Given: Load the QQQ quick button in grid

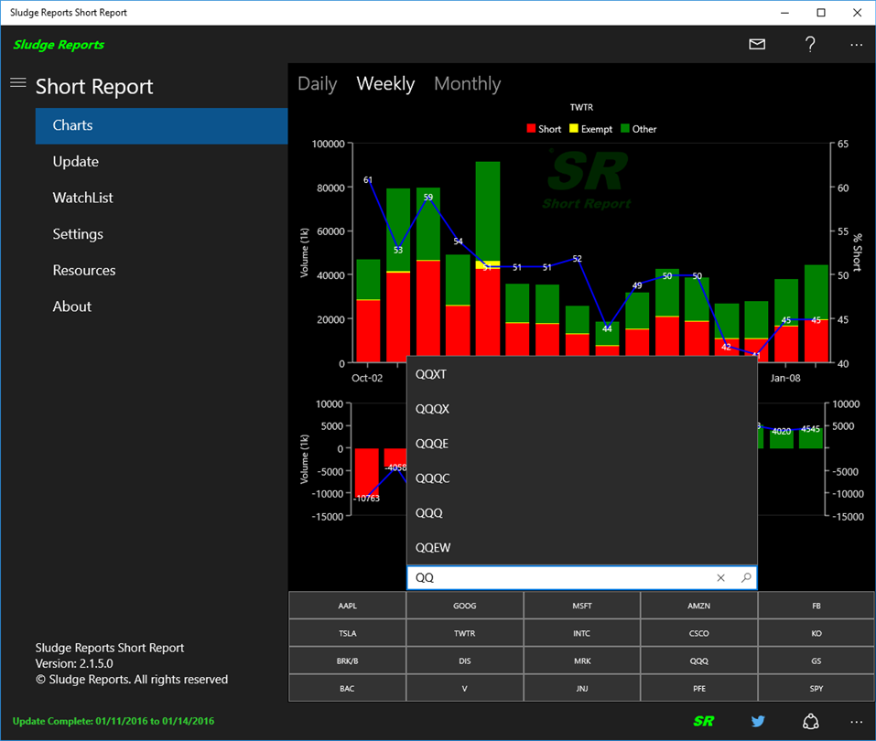Looking at the screenshot, I should tap(699, 661).
